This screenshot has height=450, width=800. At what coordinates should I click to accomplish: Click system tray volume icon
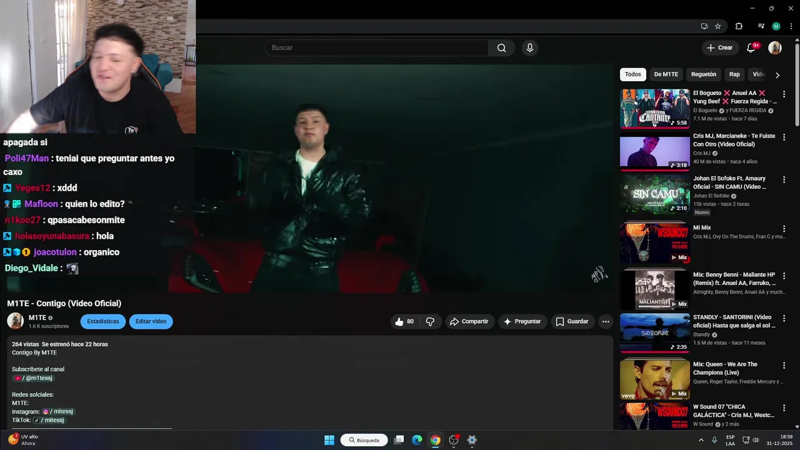point(756,440)
